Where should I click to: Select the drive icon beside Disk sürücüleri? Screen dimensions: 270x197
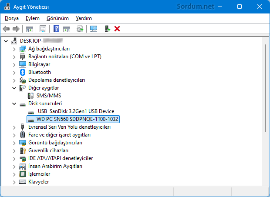(23, 104)
